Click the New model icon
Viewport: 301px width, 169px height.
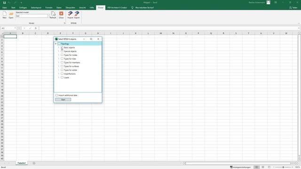[4, 14]
